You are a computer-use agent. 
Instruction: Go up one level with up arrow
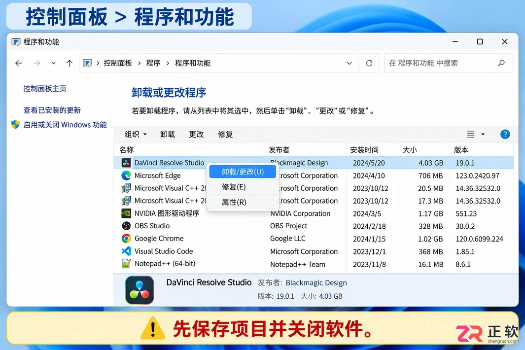click(70, 63)
